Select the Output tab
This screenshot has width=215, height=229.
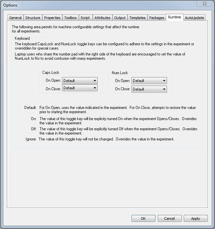(x=120, y=18)
